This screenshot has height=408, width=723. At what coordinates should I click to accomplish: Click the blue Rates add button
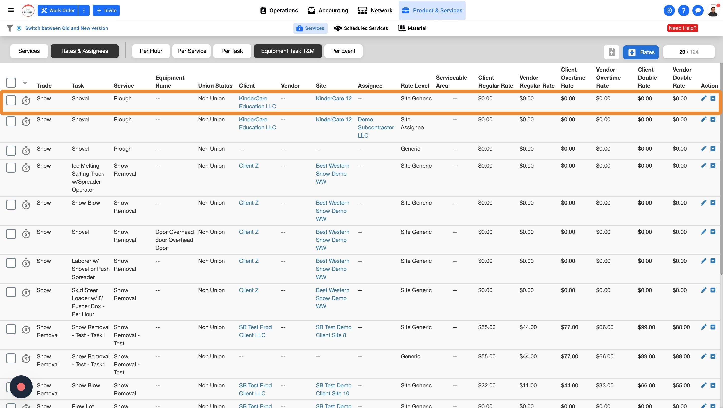pos(640,52)
